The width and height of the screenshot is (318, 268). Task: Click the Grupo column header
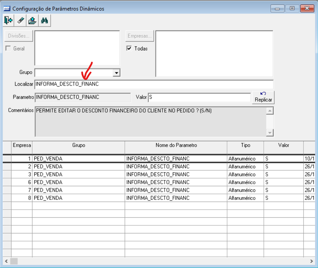pos(79,147)
